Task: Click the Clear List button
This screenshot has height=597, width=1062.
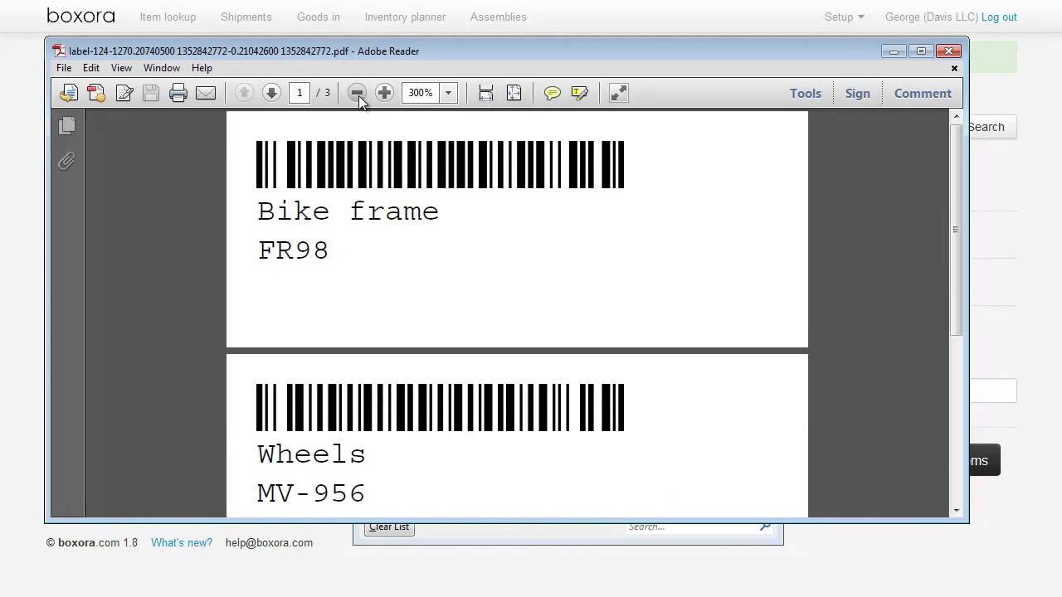Action: pyautogui.click(x=389, y=527)
